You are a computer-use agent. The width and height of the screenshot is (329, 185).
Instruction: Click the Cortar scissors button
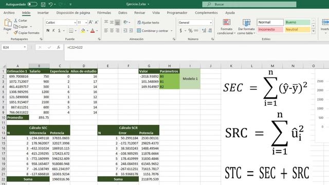[21, 21]
